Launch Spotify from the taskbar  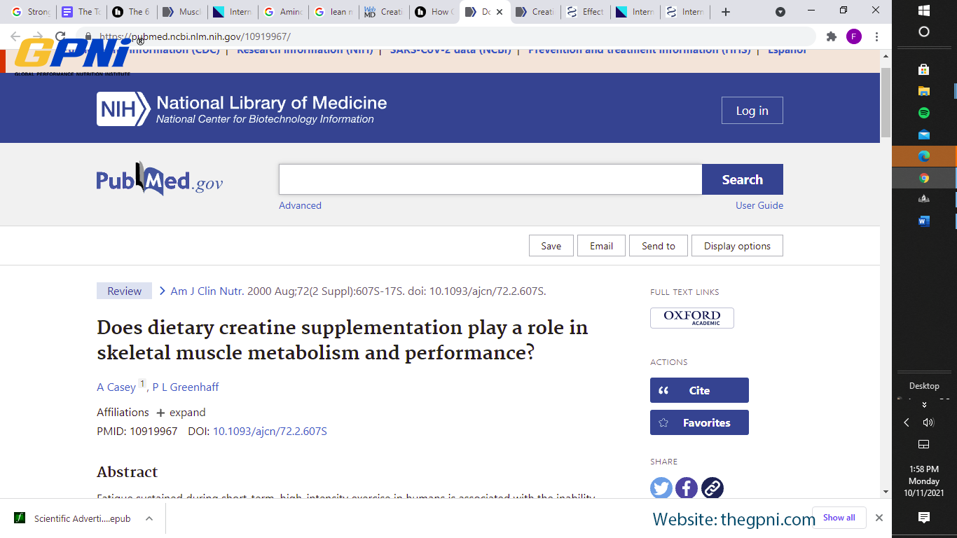coord(923,113)
